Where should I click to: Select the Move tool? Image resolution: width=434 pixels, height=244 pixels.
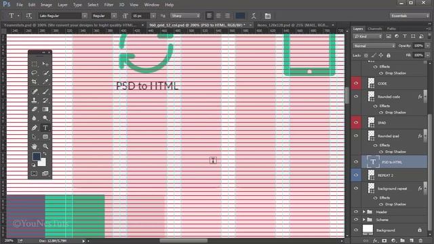pos(45,64)
